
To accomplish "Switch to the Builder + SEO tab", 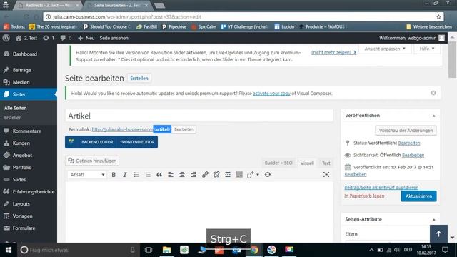I will click(278, 163).
